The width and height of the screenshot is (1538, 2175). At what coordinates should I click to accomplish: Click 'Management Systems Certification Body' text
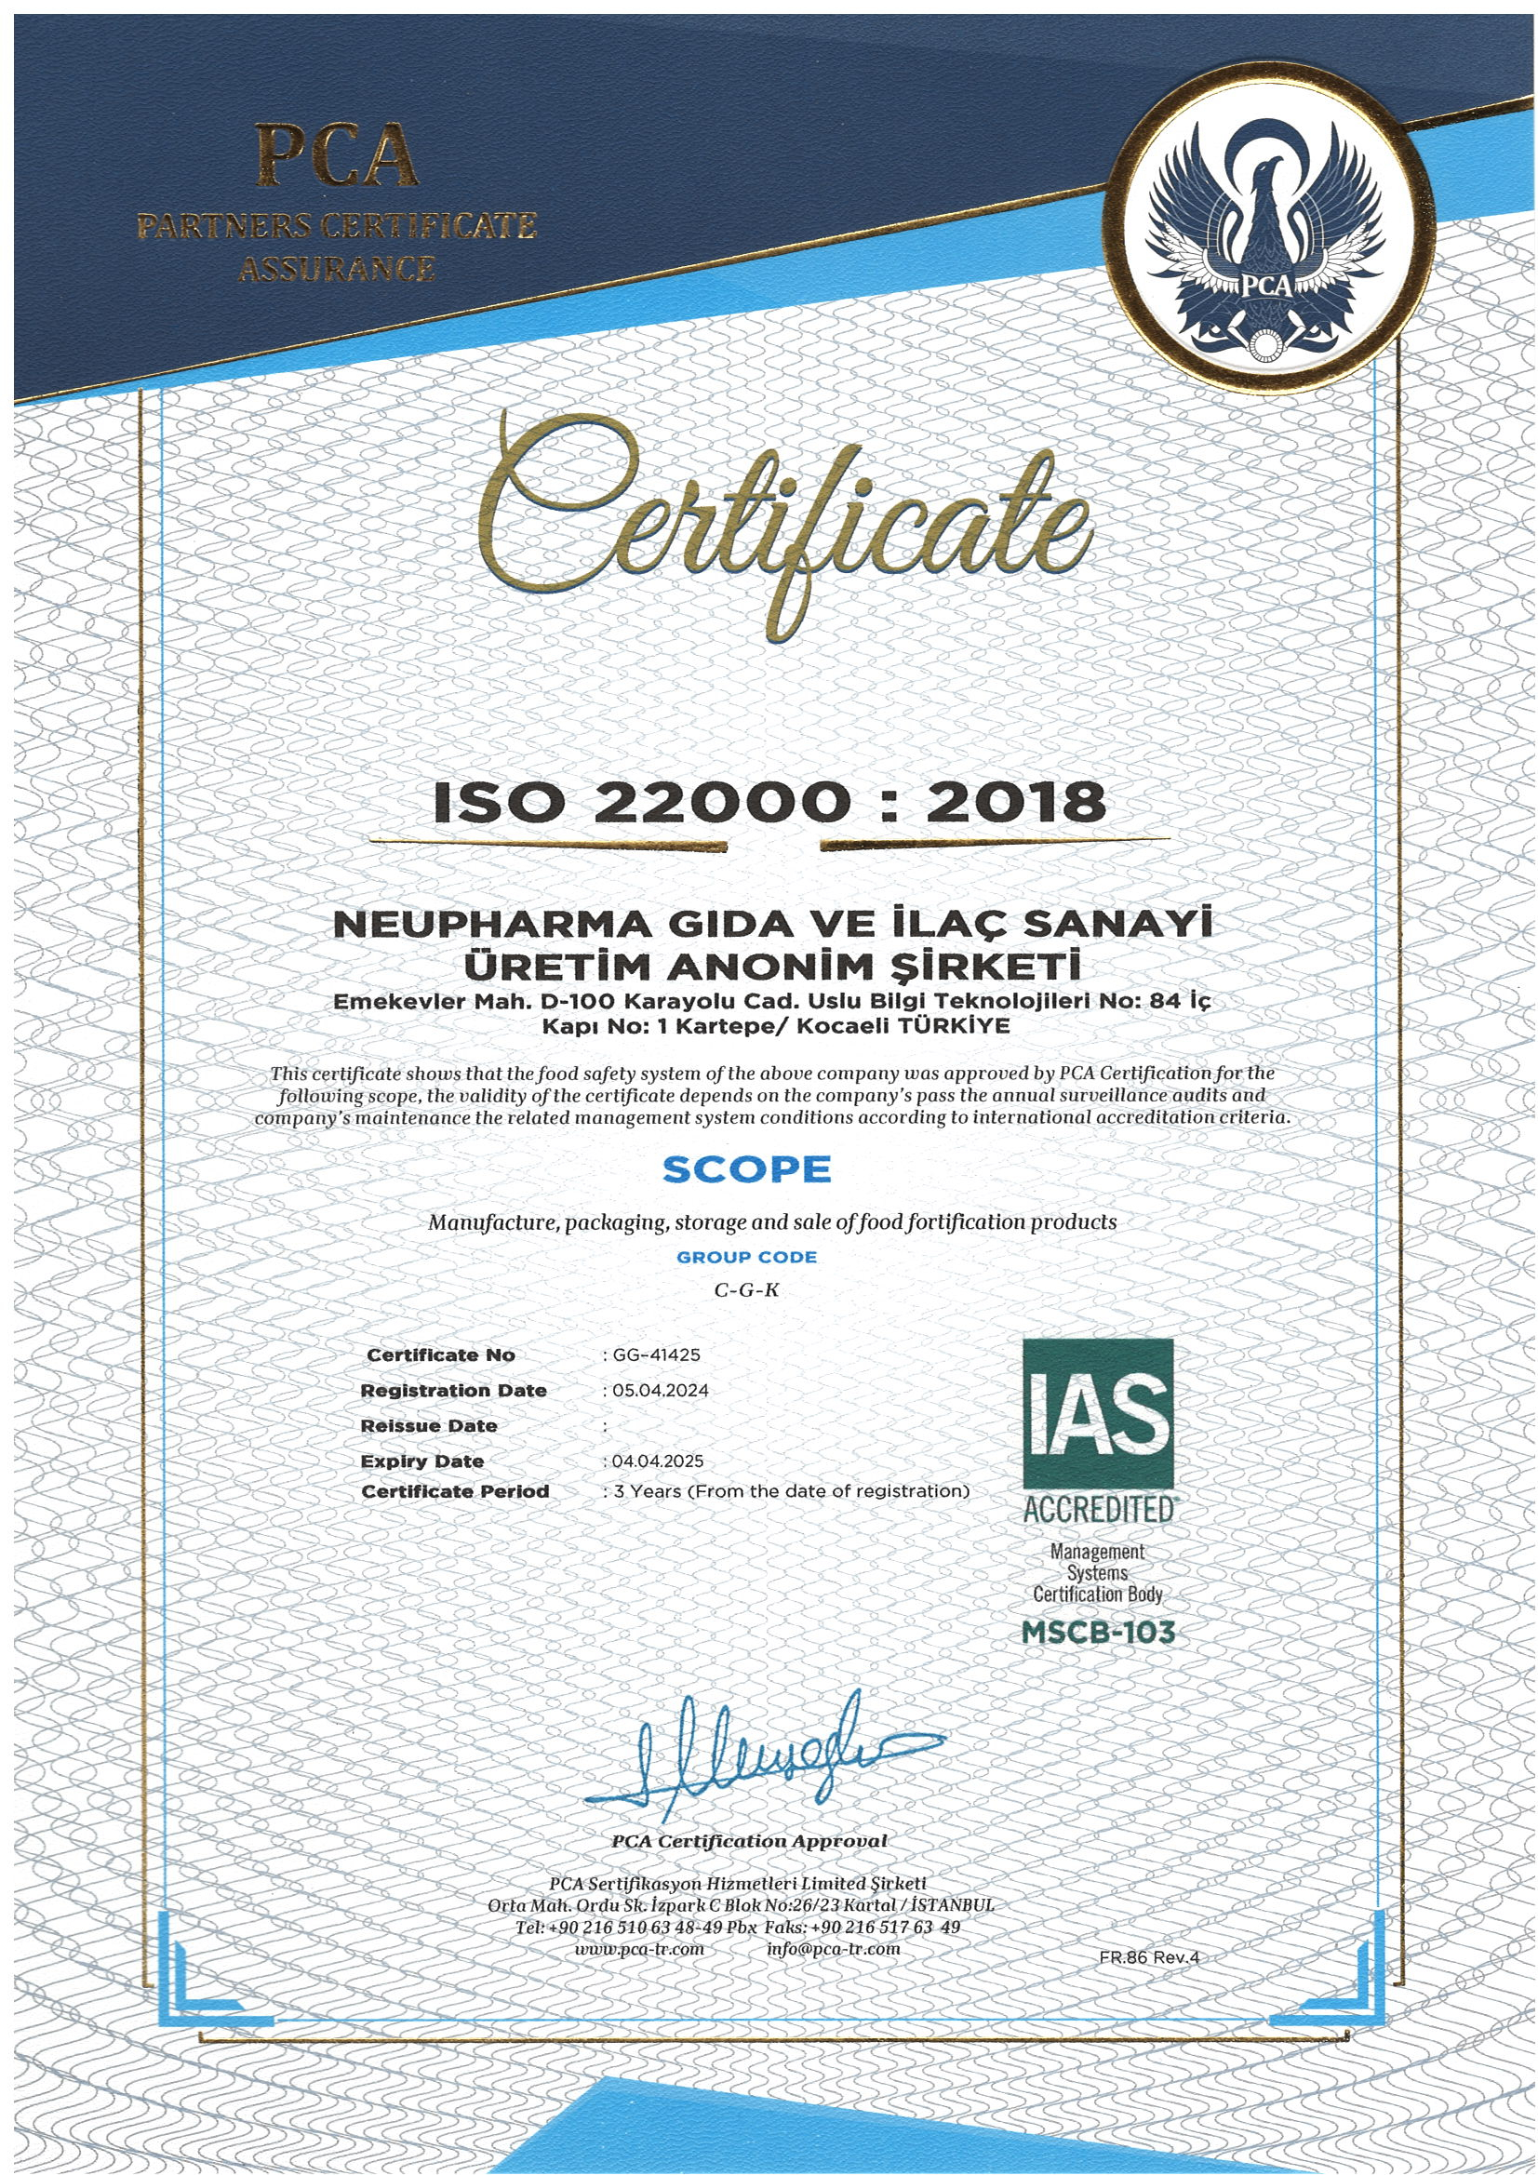pyautogui.click(x=1097, y=1572)
